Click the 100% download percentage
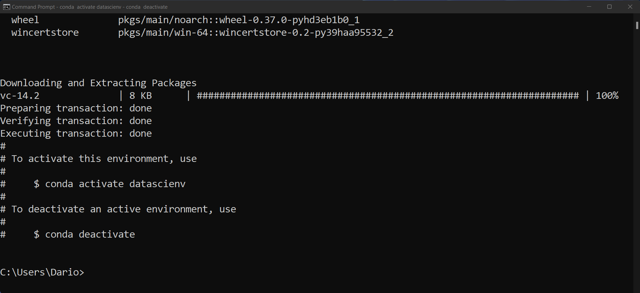This screenshot has width=640, height=293. [x=607, y=96]
